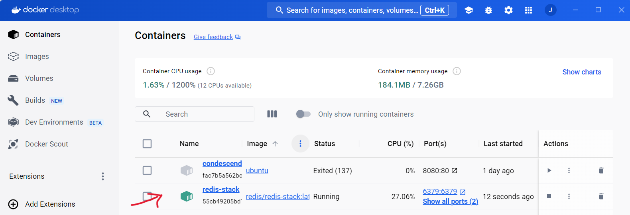
Task: Open Docker Desktop settings gear
Action: [508, 10]
